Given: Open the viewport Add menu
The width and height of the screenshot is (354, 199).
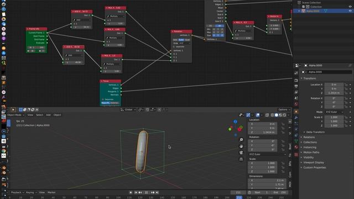Looking at the screenshot, I should pyautogui.click(x=48, y=115).
